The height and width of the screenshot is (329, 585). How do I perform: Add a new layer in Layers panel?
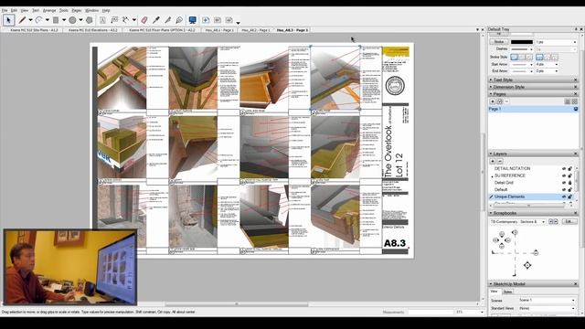point(493,161)
